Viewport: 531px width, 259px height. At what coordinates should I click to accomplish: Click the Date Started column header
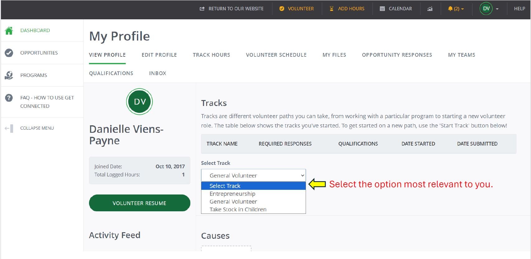tap(418, 144)
